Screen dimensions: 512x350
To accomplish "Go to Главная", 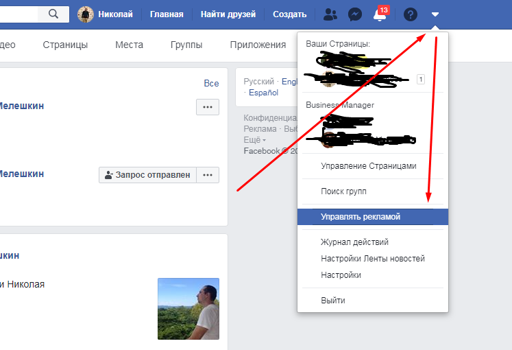I will pos(167,14).
